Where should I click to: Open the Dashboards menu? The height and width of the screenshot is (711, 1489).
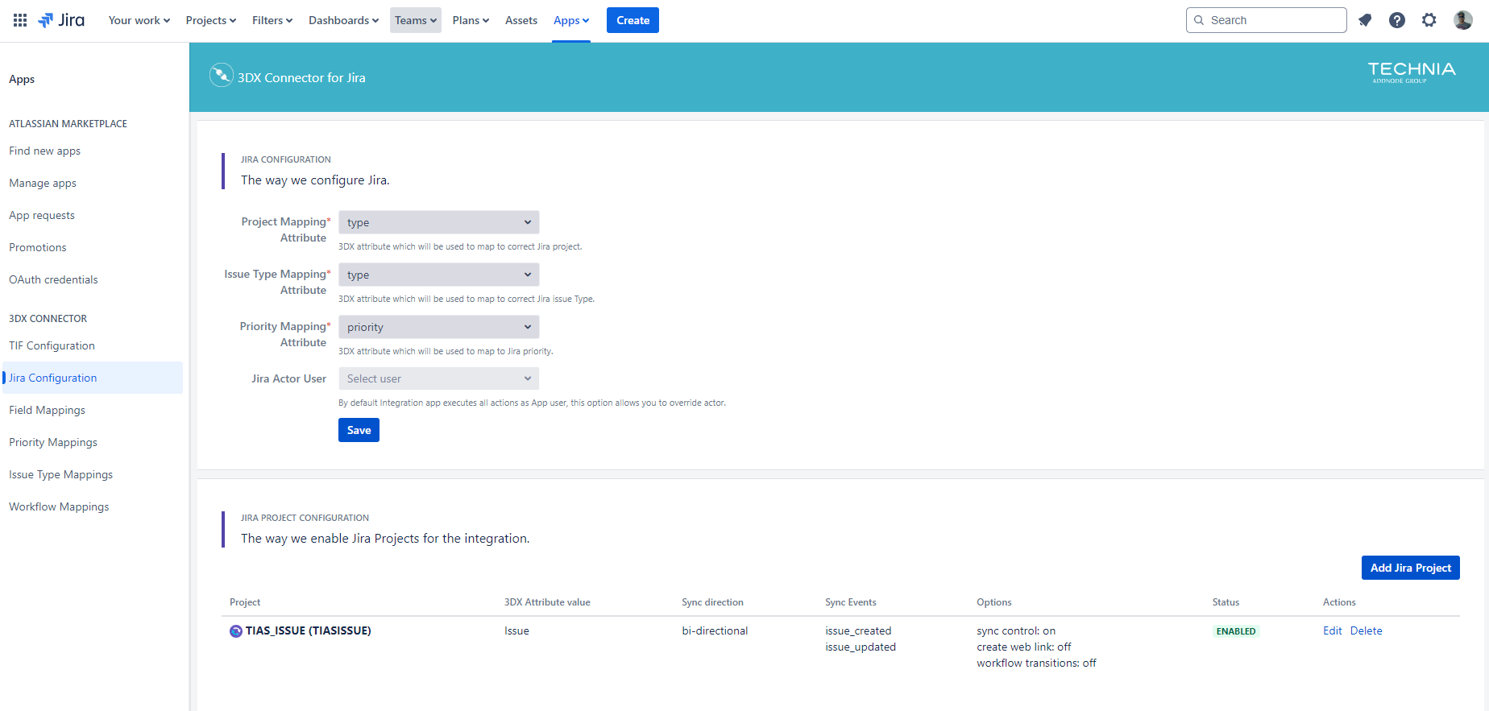[343, 20]
